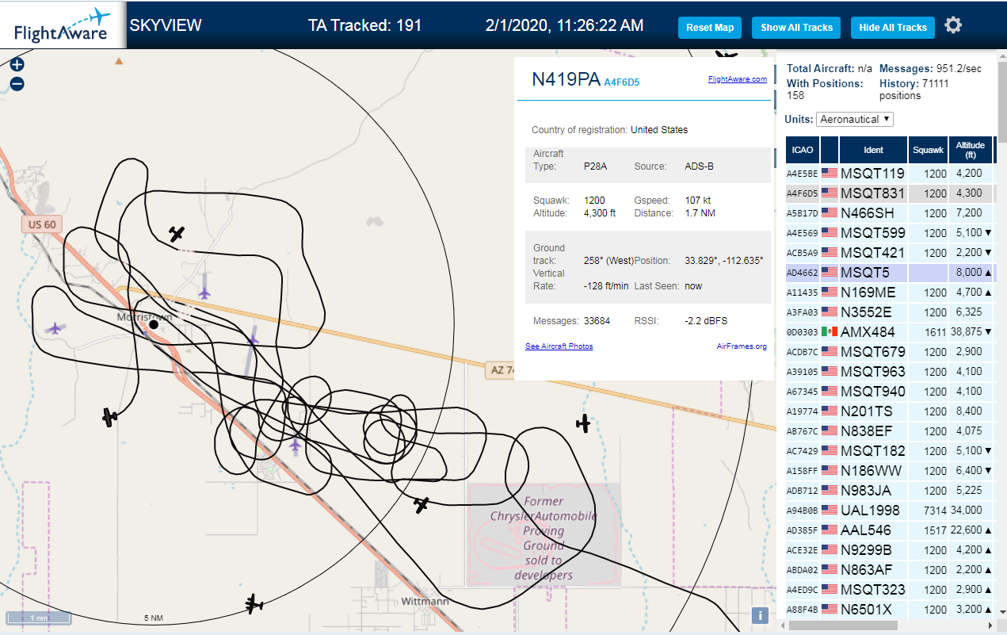Select N6501X row in aircraft table
Screen dimensions: 1007x635
[x=890, y=609]
